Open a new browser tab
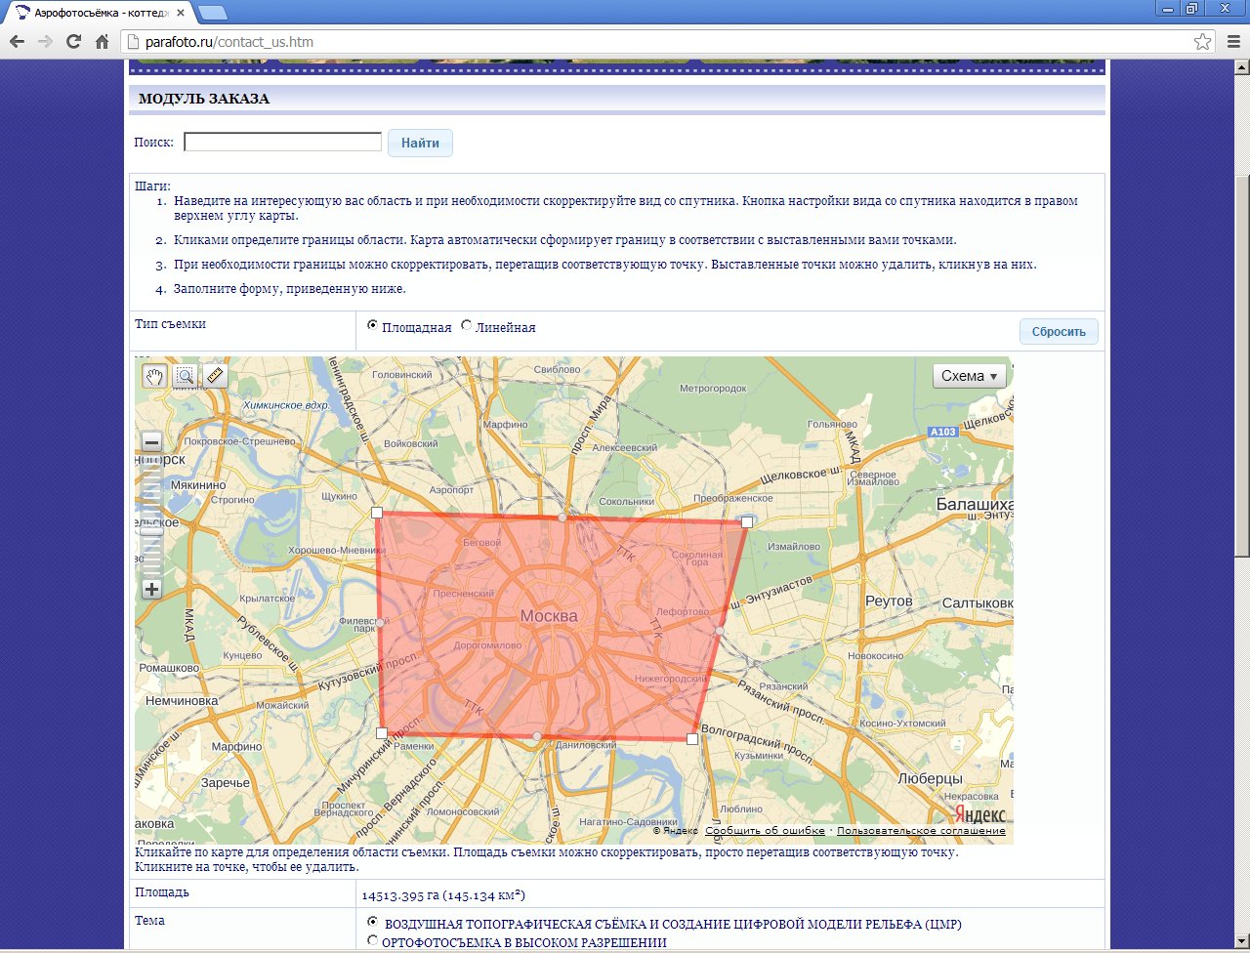Image resolution: width=1250 pixels, height=953 pixels. (211, 13)
